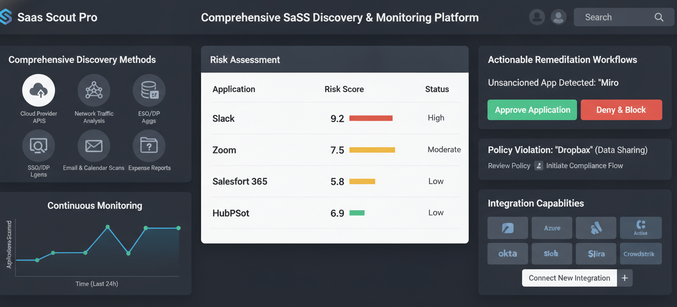This screenshot has height=307, width=677.
Task: Click the Deny & Block button
Action: [x=621, y=110]
